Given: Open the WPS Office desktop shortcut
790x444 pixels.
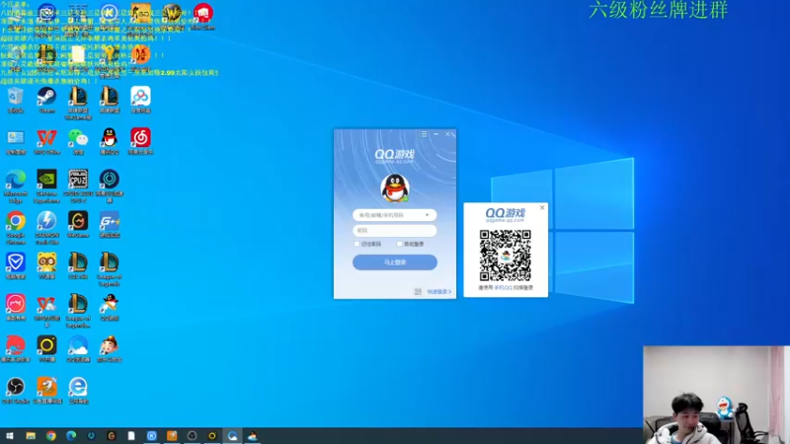Looking at the screenshot, I should click(46, 141).
